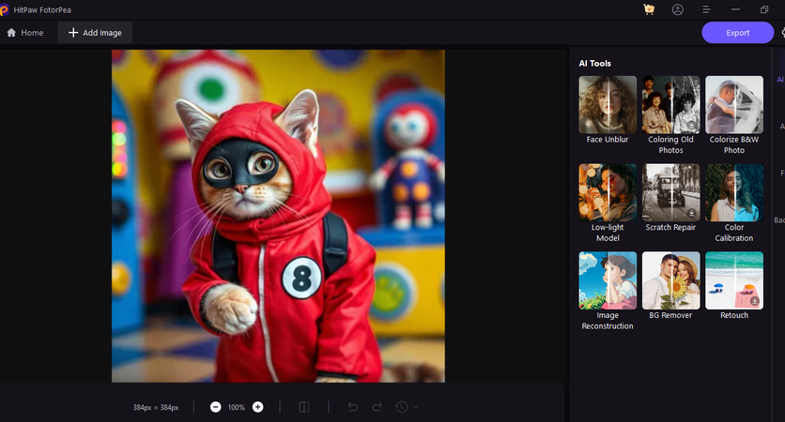785x422 pixels.
Task: Click the Scratch Repair label
Action: click(670, 227)
